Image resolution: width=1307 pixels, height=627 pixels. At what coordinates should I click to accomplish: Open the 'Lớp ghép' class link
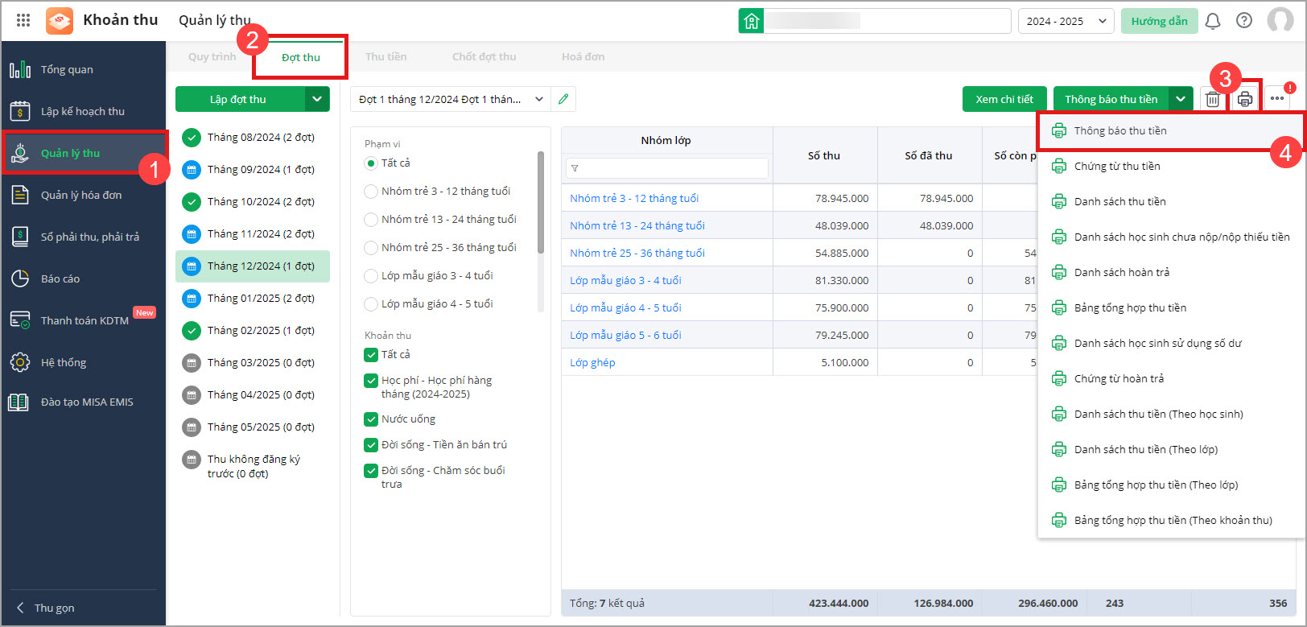592,363
